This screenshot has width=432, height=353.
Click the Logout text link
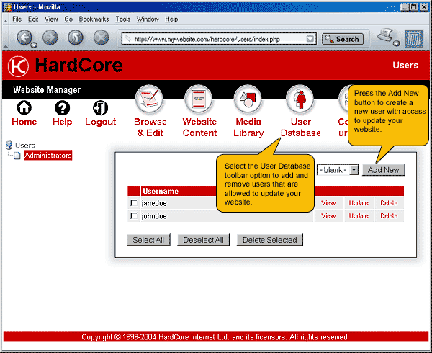pos(100,122)
